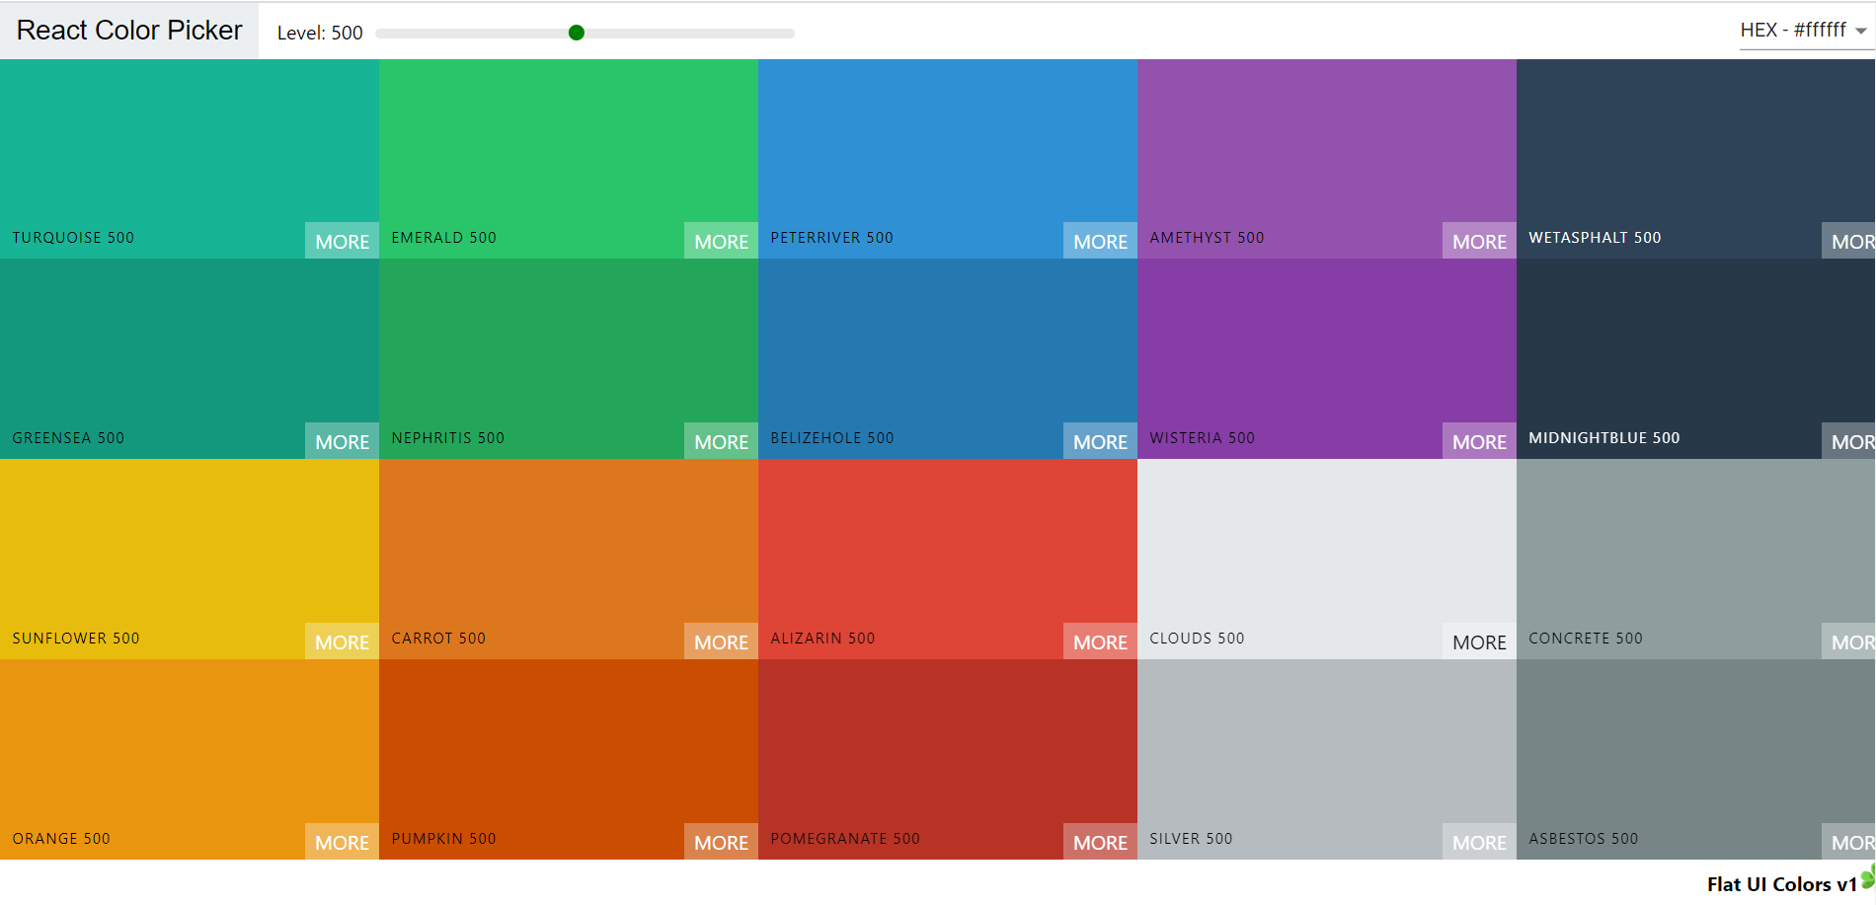Select the Midnightblue 500 color swatch
1876x905 pixels.
tap(1696, 359)
